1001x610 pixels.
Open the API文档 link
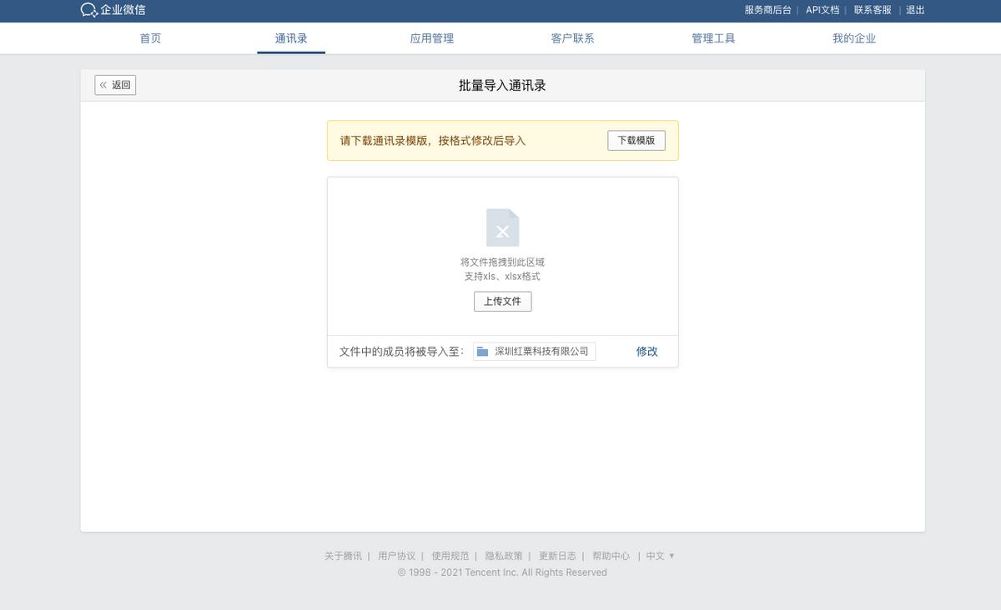click(x=822, y=10)
